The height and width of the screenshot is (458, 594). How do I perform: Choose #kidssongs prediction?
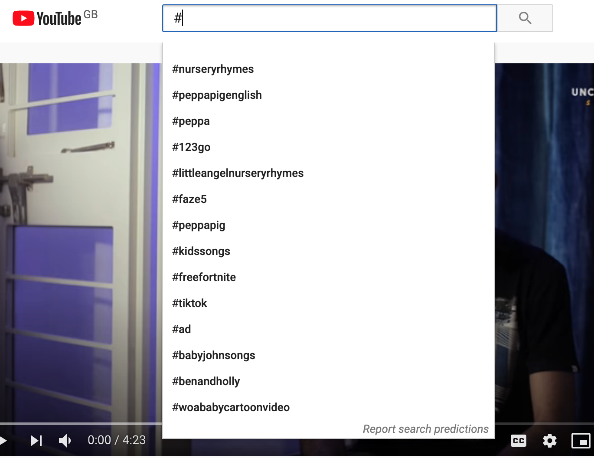pyautogui.click(x=329, y=251)
